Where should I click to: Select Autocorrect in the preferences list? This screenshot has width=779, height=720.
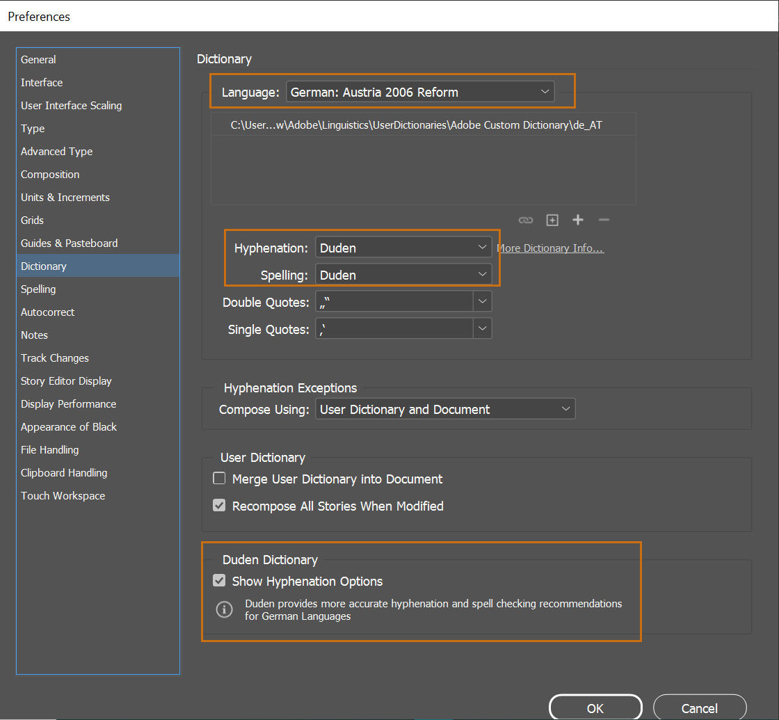(47, 312)
